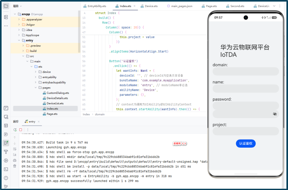This screenshot has width=288, height=190.
Task: Expand the .idea folder
Action: click(19, 30)
